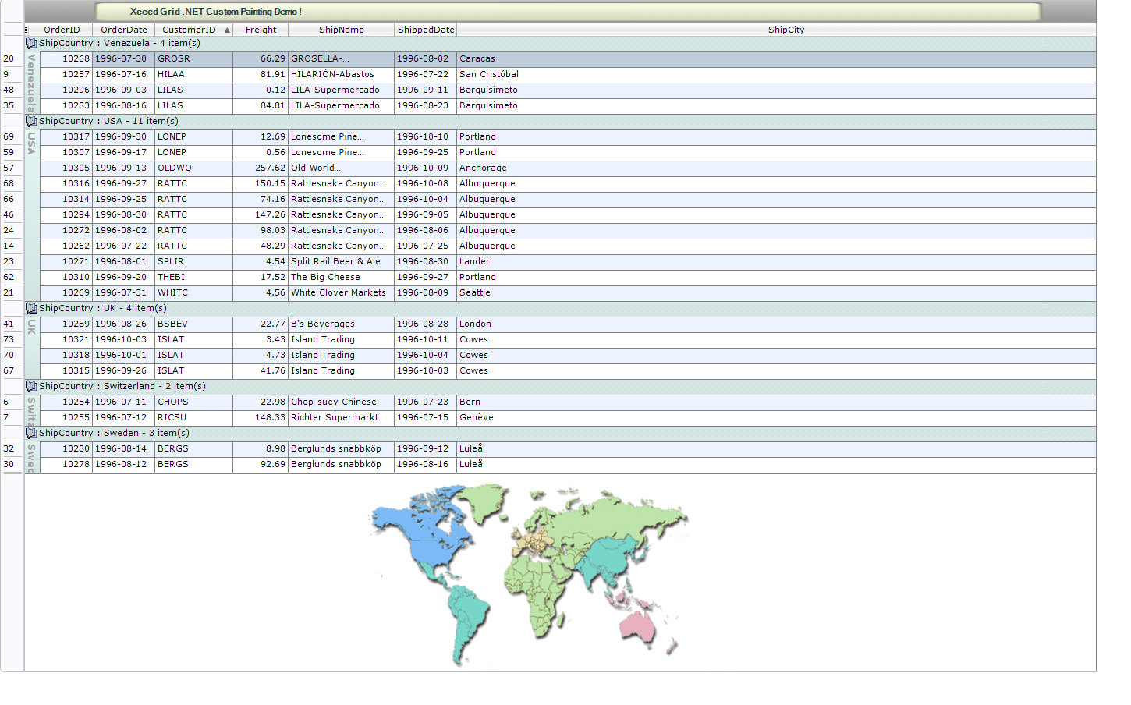Click the title banner Xceed Grid .NET Custom Painting Demo

pos(567,12)
